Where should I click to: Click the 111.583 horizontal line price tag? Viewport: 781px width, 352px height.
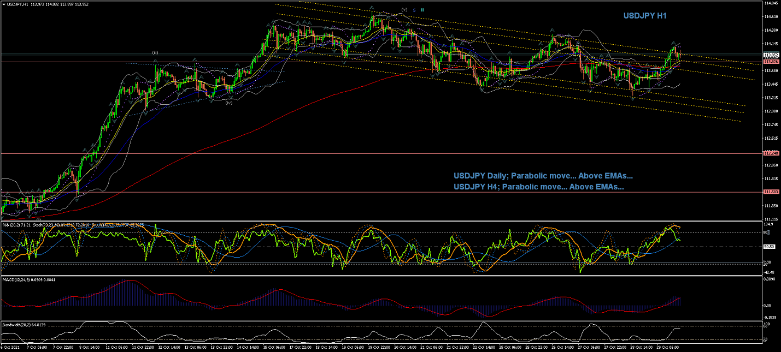(x=771, y=192)
